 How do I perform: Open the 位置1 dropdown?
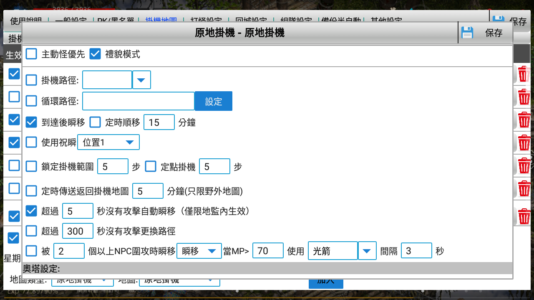tap(108, 142)
